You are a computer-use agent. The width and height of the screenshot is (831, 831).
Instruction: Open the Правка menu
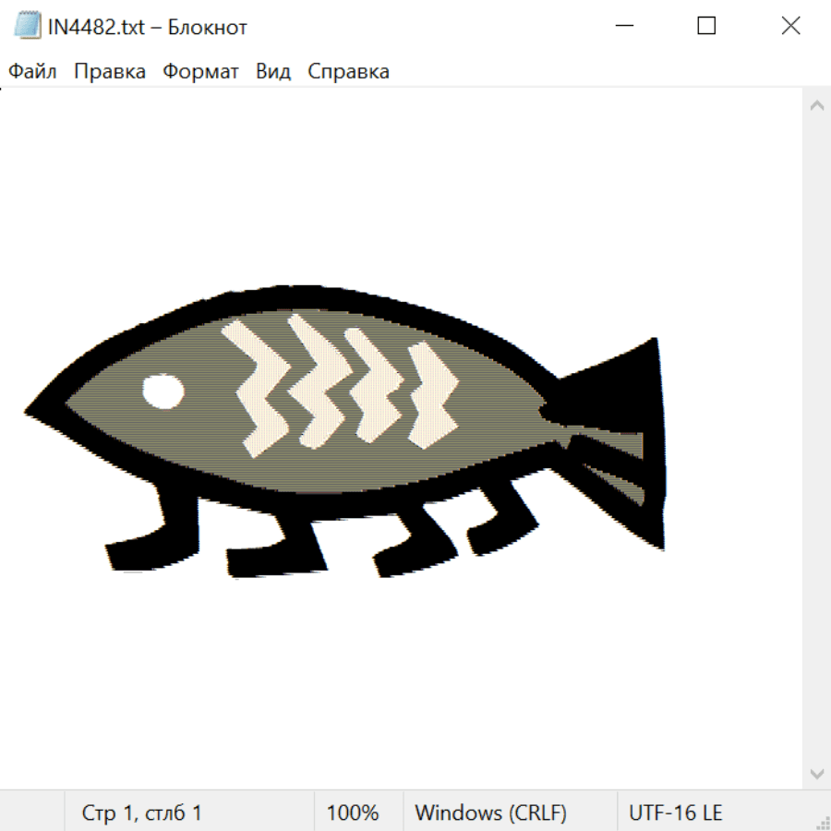point(110,72)
